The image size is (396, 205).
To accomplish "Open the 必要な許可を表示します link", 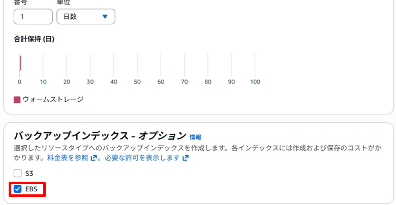I will point(142,158).
